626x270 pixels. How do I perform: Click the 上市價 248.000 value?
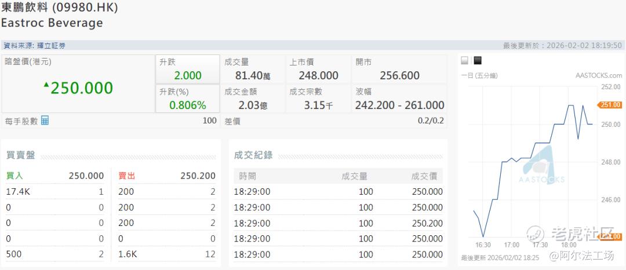(x=319, y=75)
